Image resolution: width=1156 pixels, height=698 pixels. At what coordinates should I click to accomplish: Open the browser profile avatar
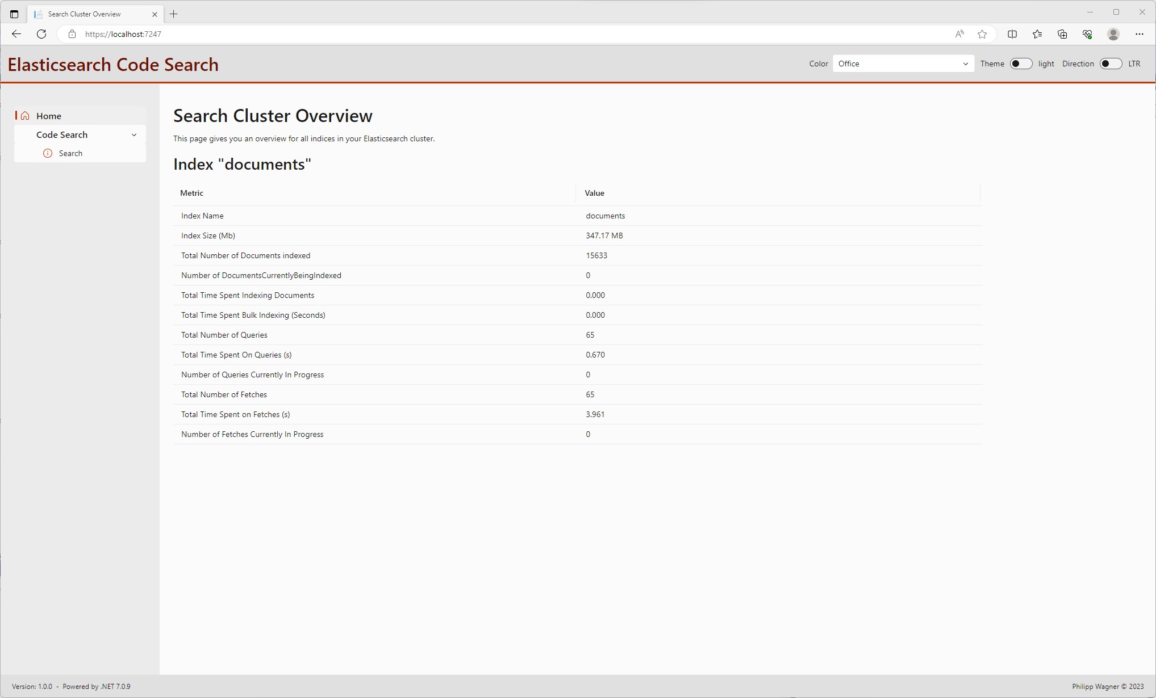point(1113,34)
